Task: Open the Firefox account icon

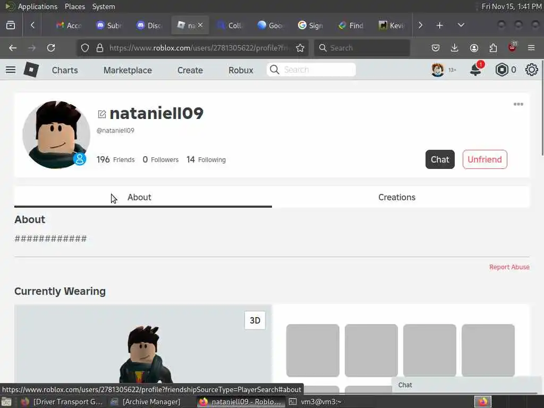Action: pyautogui.click(x=474, y=48)
